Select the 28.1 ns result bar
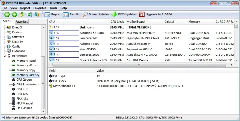This screenshot has width=240, height=121. pyautogui.click(x=64, y=27)
